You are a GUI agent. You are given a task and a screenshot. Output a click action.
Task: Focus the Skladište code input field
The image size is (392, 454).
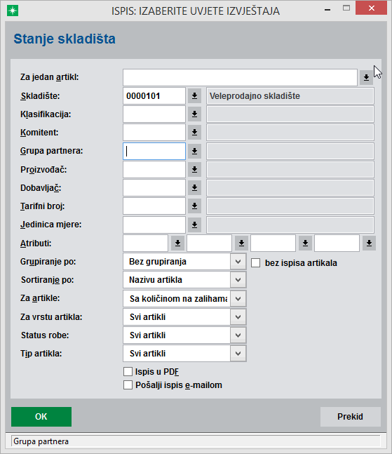pos(154,96)
